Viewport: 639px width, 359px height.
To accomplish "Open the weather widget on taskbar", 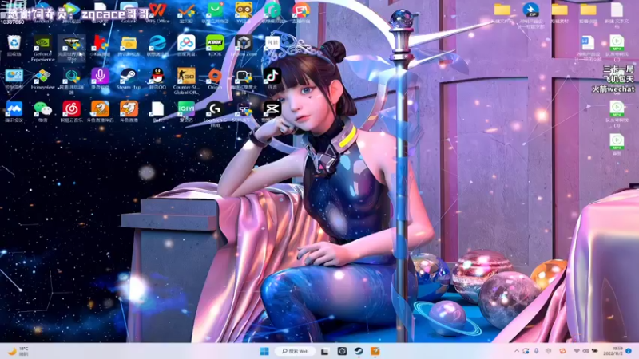I will (x=18, y=351).
